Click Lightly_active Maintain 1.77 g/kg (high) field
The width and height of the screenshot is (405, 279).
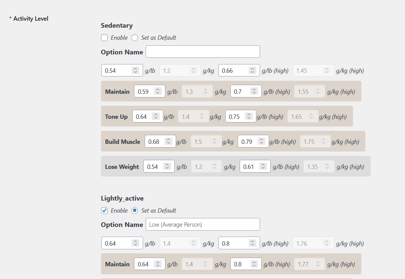point(309,264)
